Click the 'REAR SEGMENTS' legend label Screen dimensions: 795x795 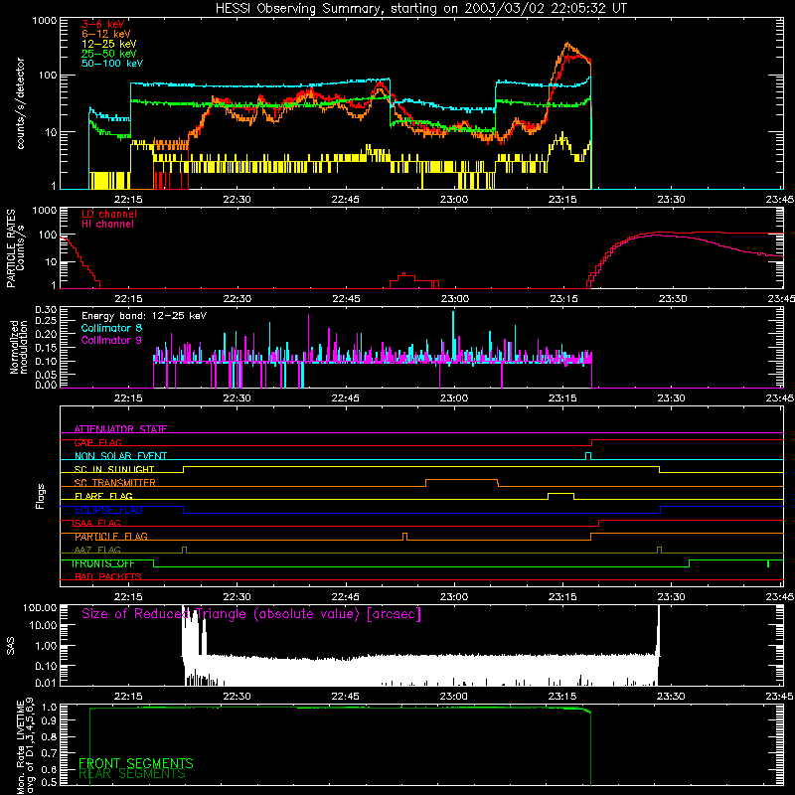coord(132,774)
